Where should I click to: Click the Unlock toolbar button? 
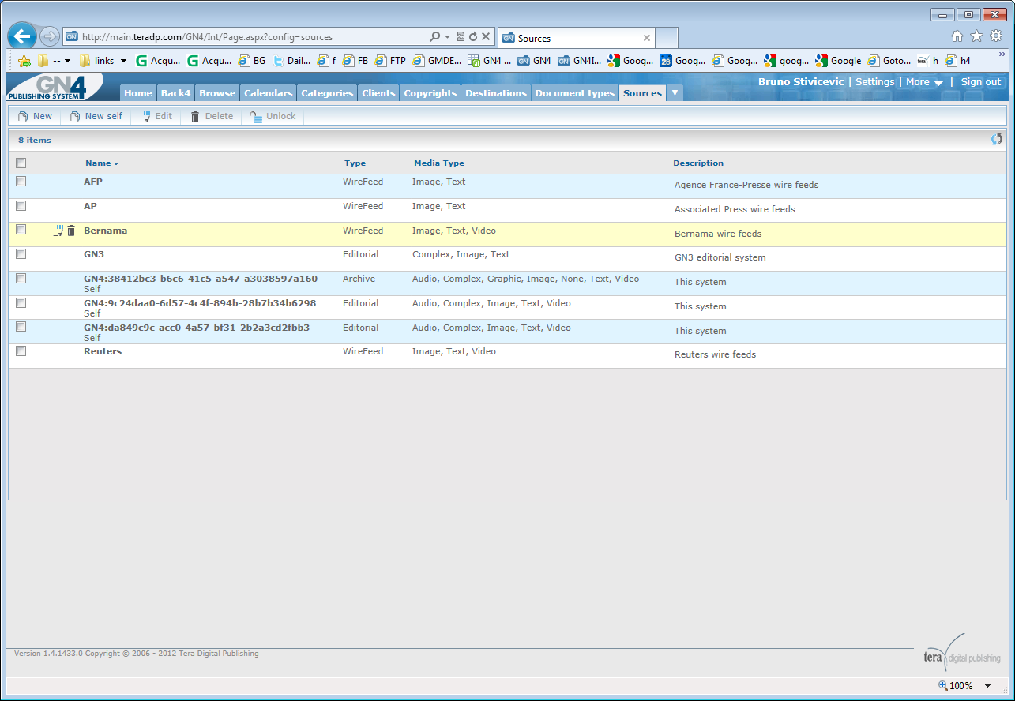pos(273,116)
